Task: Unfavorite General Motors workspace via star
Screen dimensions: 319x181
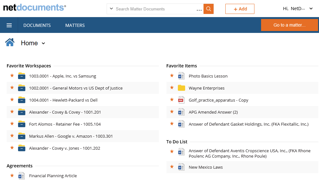Action: pyautogui.click(x=12, y=88)
